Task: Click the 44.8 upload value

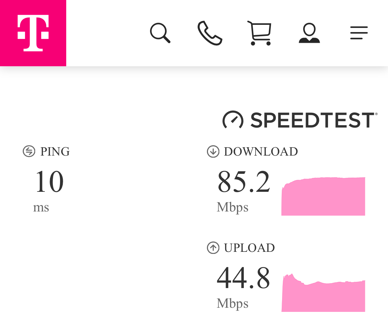Action: pyautogui.click(x=243, y=278)
